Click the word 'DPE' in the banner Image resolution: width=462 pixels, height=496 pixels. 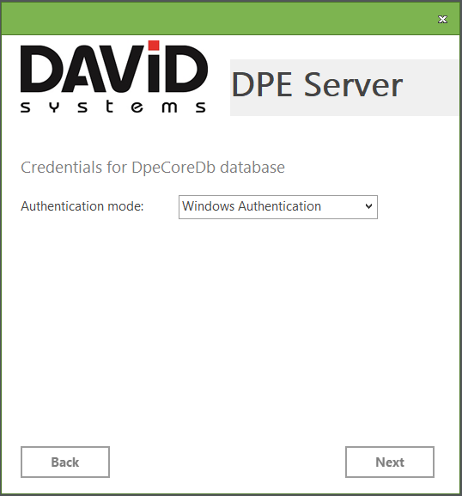(x=262, y=84)
